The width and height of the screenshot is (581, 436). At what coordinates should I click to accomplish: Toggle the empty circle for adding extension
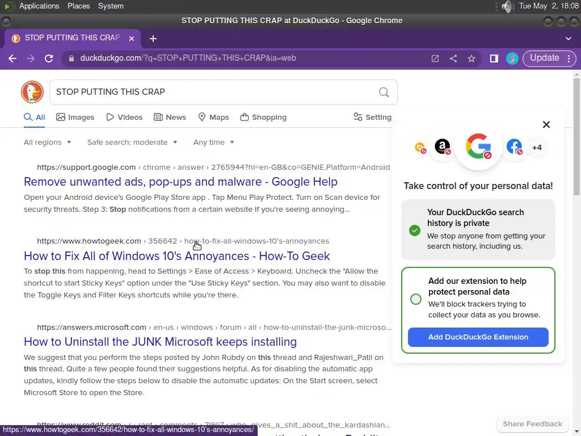point(416,299)
